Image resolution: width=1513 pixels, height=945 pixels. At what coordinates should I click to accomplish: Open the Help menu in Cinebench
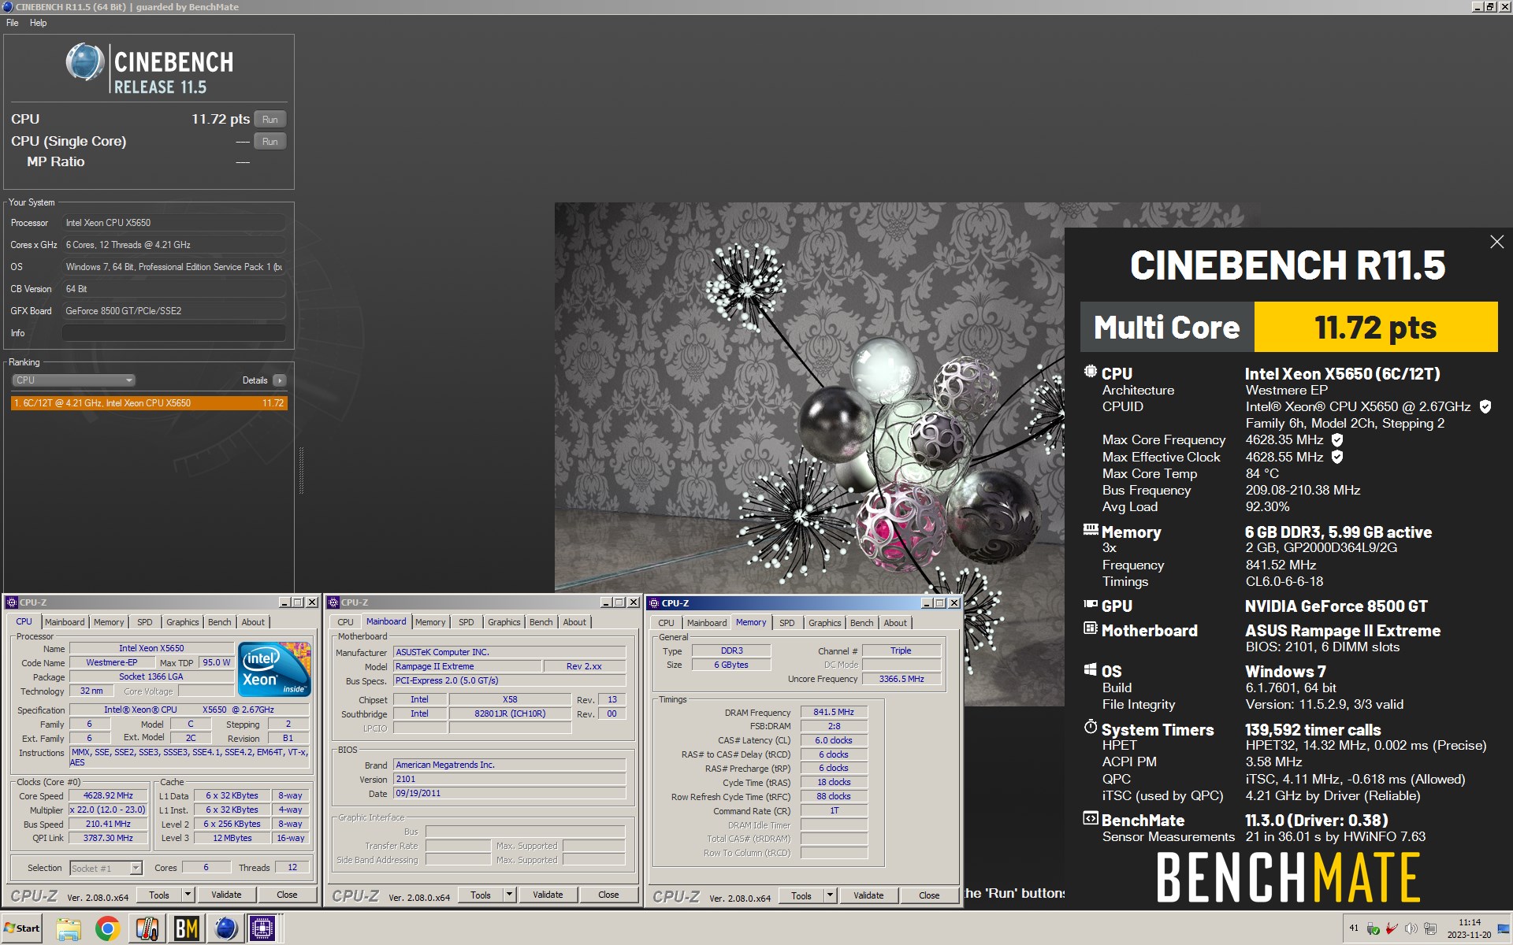click(38, 23)
